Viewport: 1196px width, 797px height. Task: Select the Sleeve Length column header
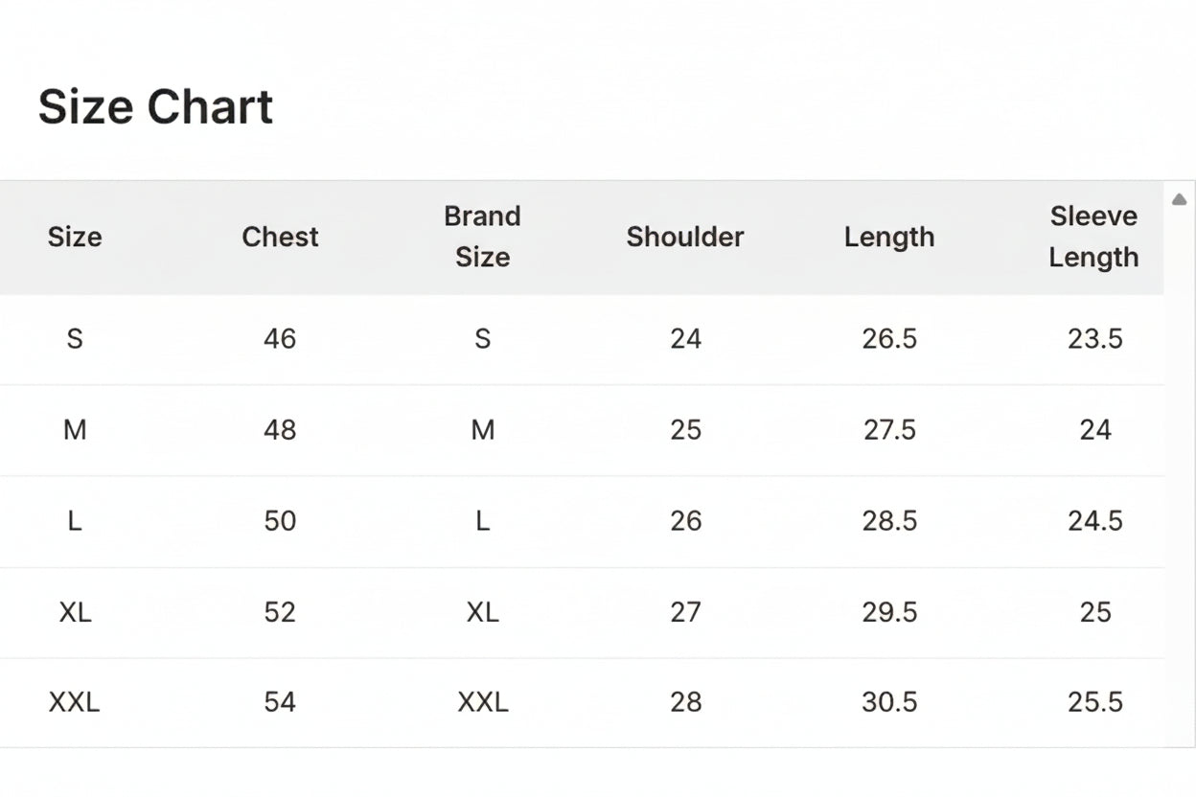[x=1093, y=237]
